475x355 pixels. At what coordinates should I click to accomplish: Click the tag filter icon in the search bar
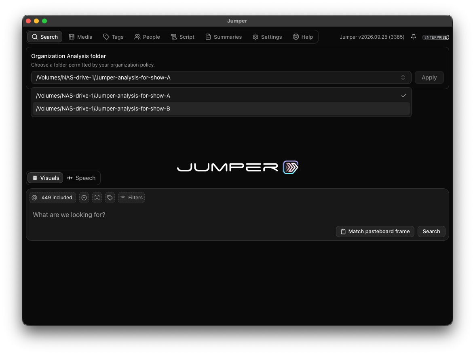(110, 197)
